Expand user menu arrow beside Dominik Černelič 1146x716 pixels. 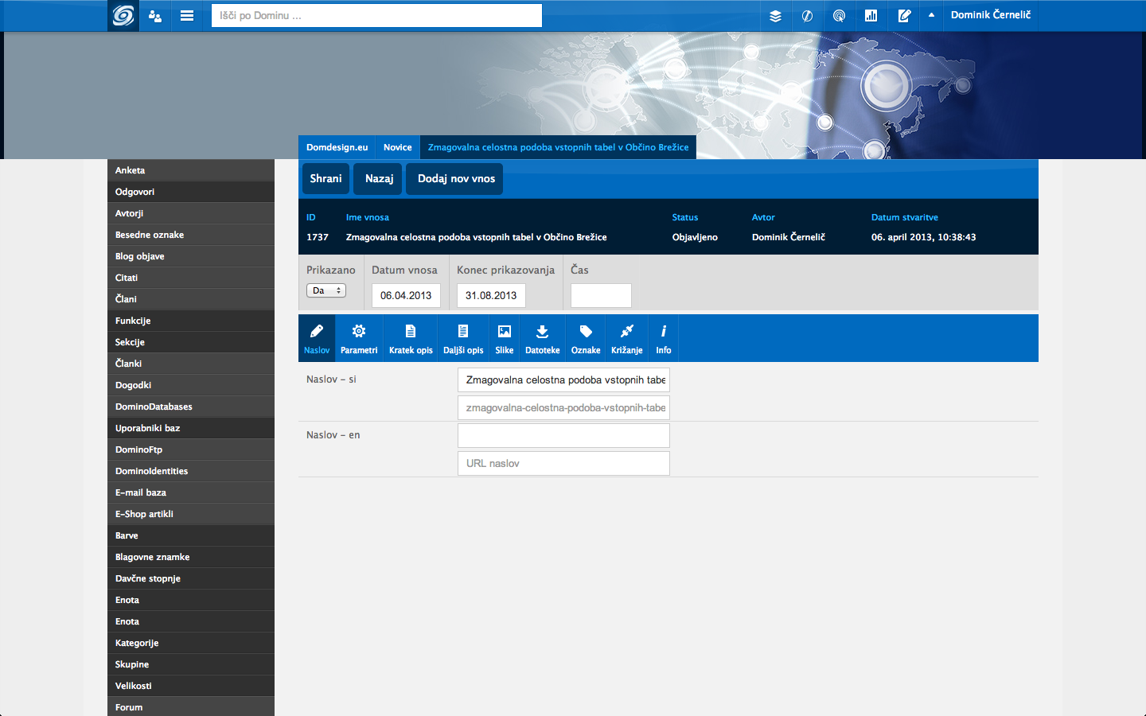[x=931, y=15]
